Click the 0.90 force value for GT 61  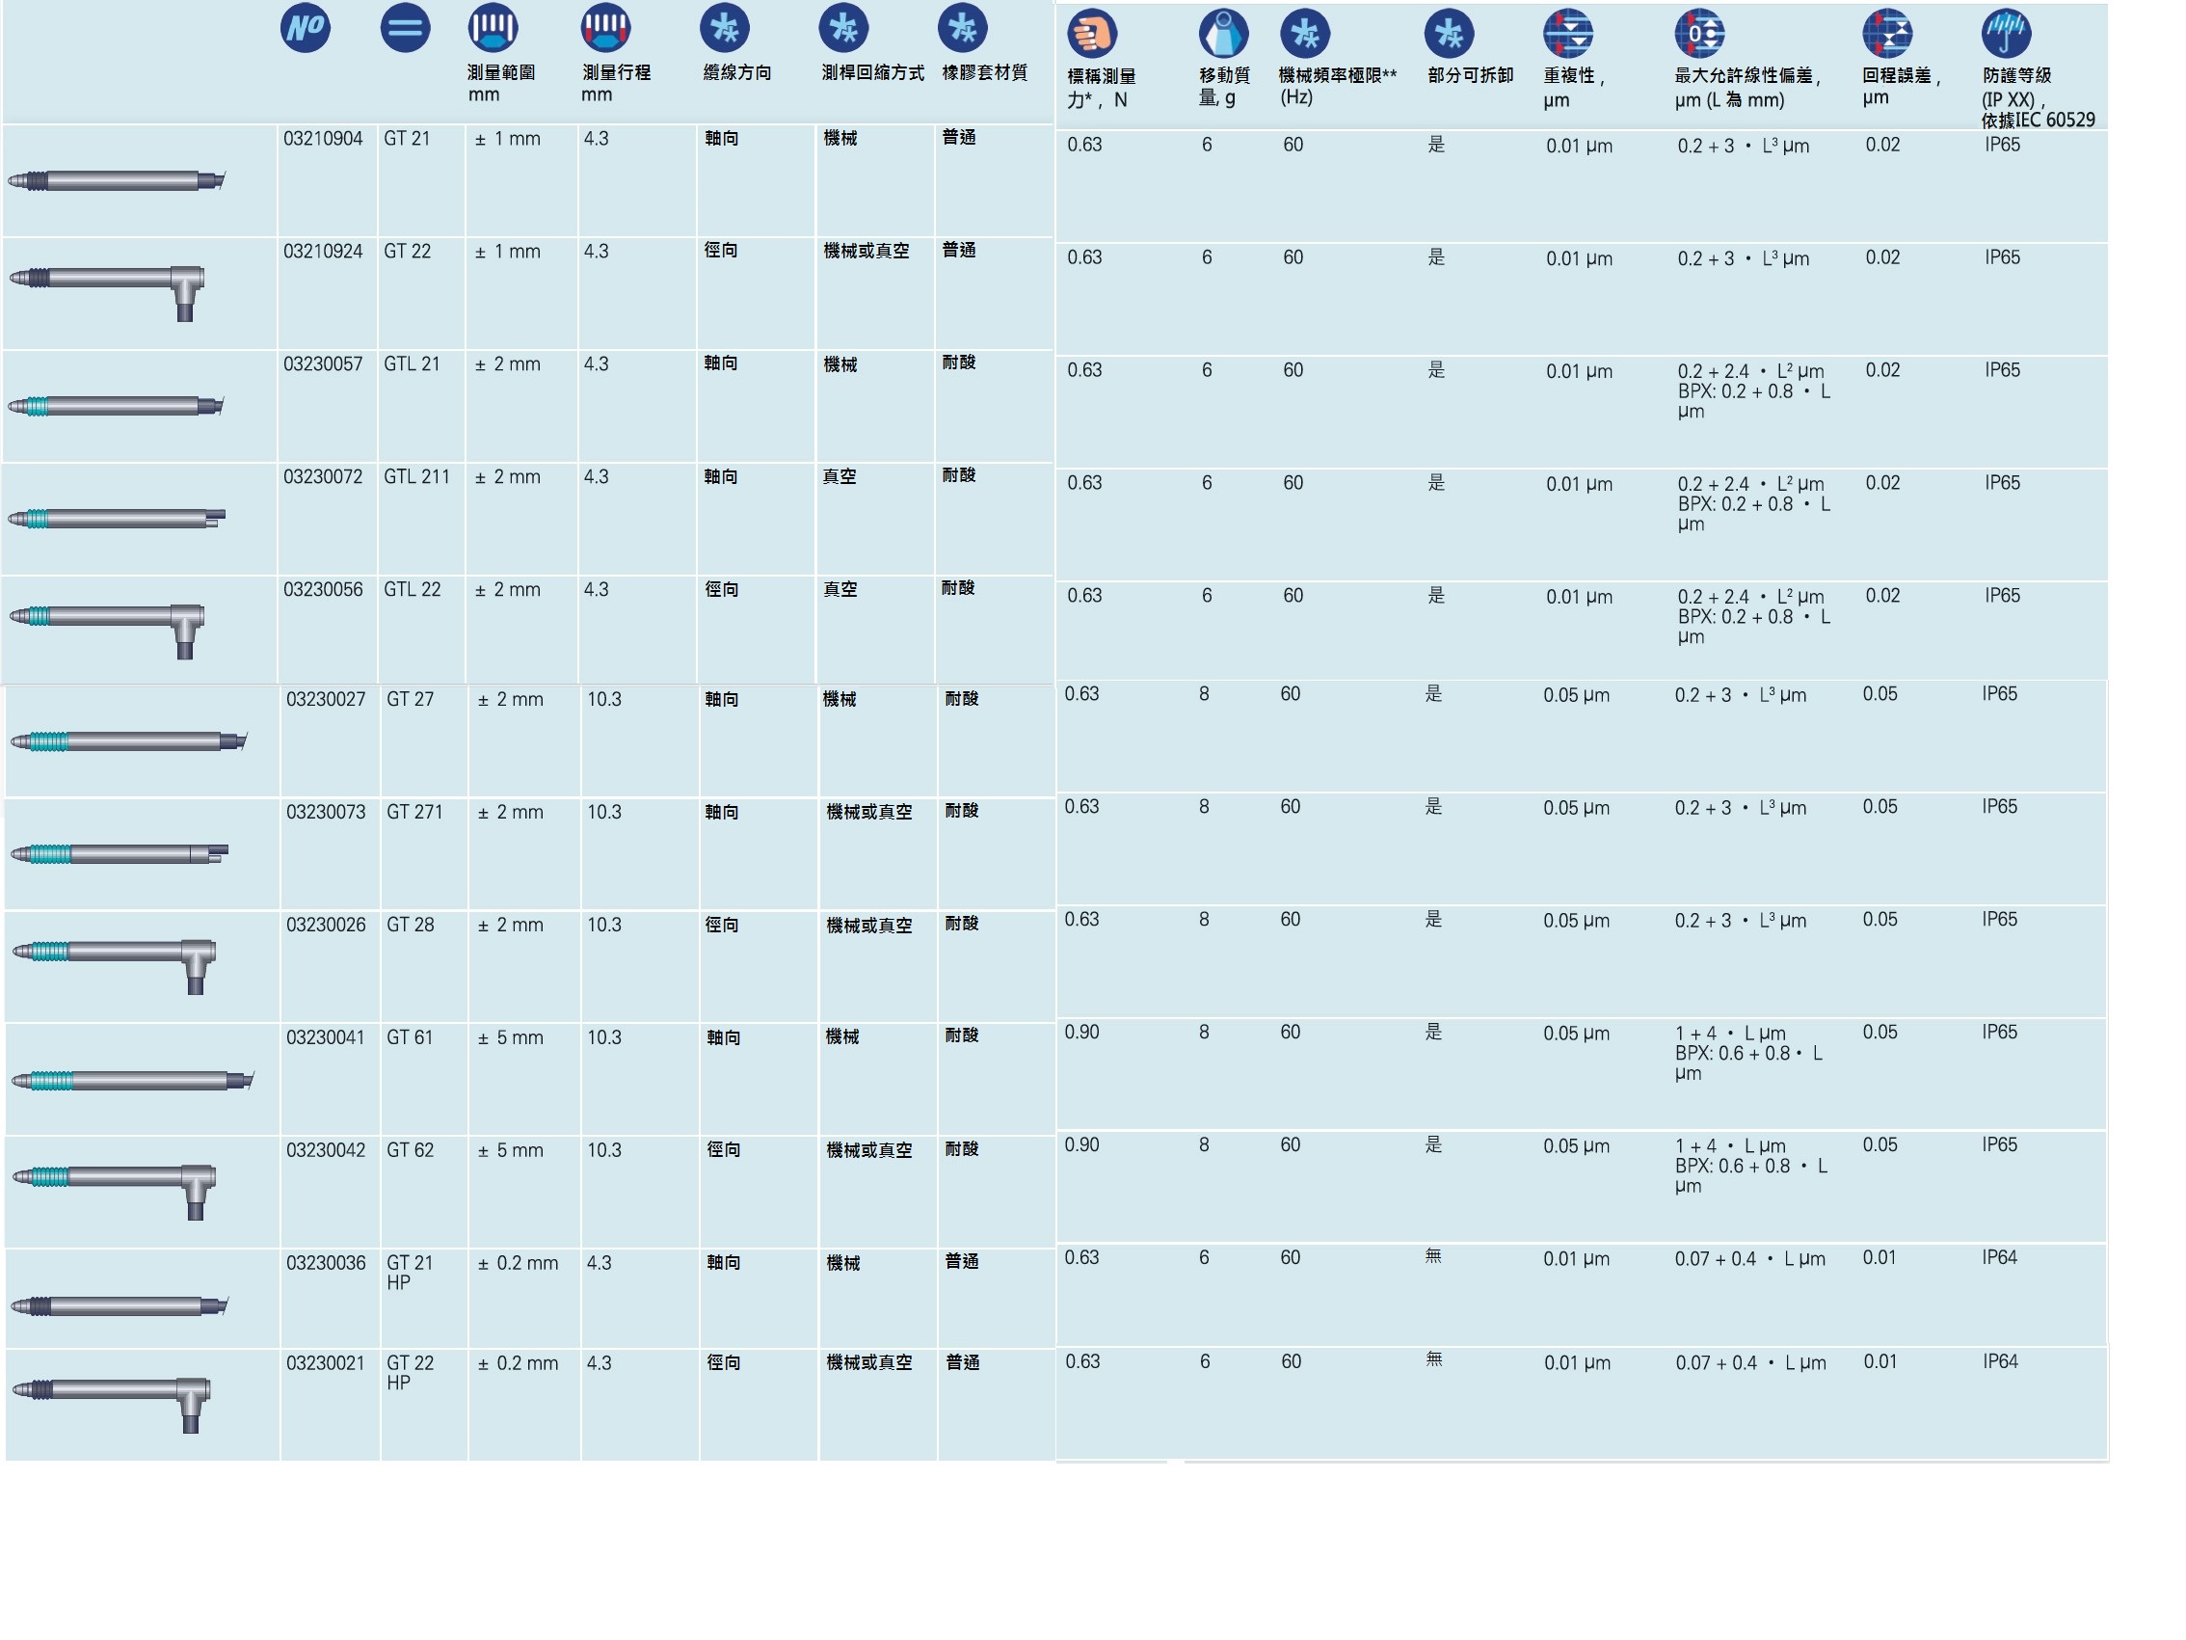tap(1081, 1032)
